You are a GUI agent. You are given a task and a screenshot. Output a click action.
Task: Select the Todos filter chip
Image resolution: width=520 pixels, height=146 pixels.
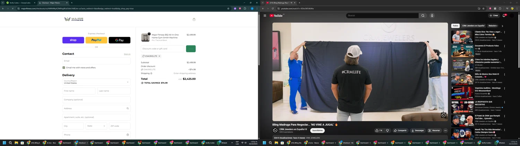pyautogui.click(x=456, y=26)
